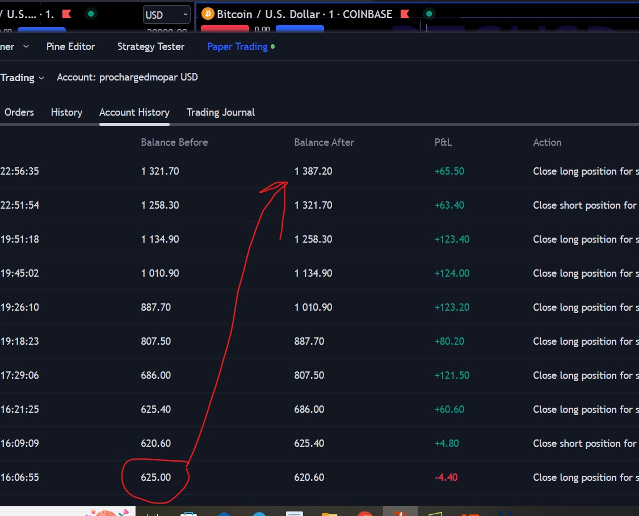Click the Bitcoin / U.S. Dollar symbol title
The height and width of the screenshot is (516, 639).
304,14
